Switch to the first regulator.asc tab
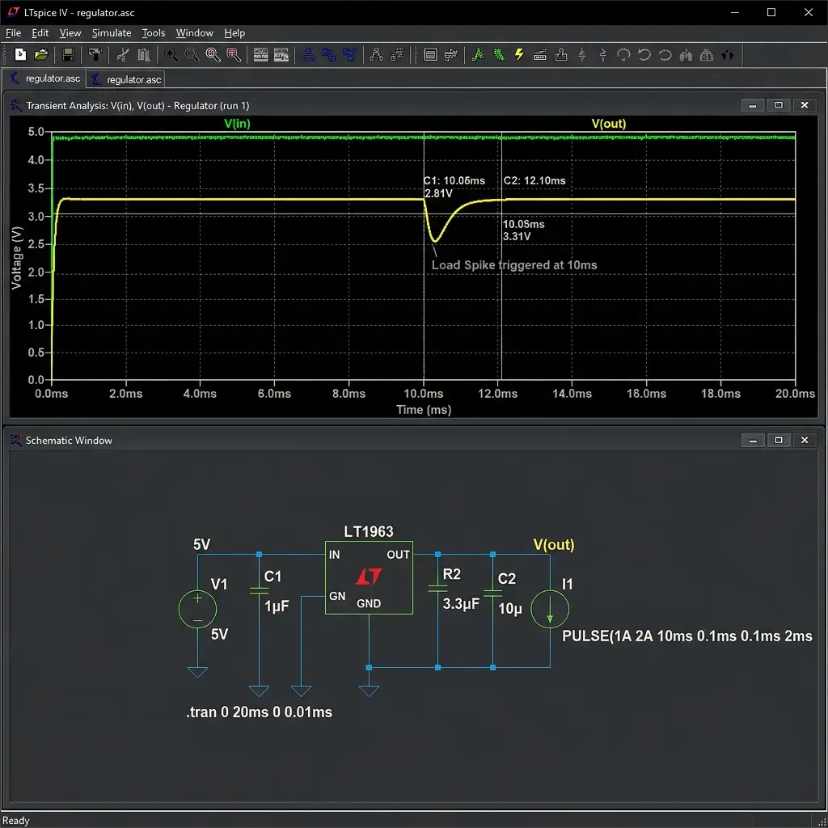 pyautogui.click(x=45, y=78)
